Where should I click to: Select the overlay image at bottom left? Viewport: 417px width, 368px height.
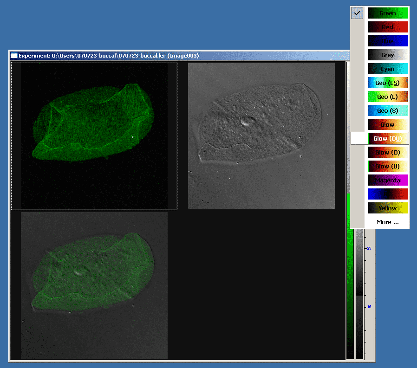point(94,285)
